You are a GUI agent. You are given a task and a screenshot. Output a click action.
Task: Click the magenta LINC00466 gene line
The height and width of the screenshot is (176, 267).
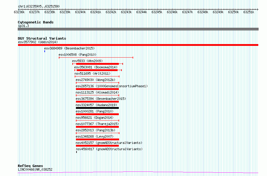[x=138, y=172]
